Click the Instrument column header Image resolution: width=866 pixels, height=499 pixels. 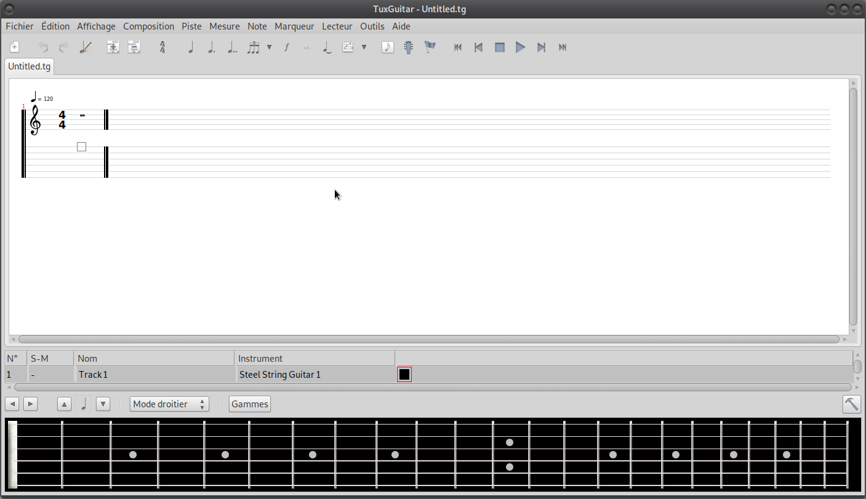click(x=315, y=359)
